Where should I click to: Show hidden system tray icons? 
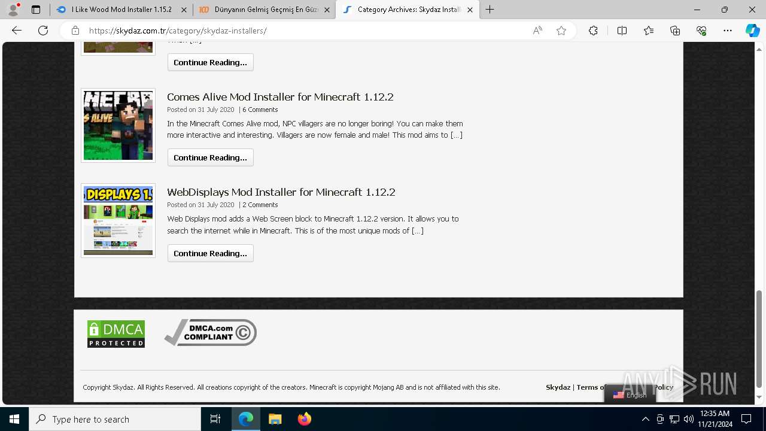point(645,419)
